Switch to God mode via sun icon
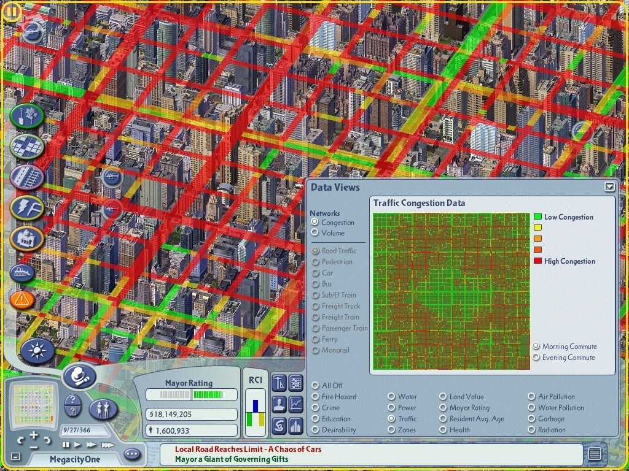 click(x=37, y=351)
